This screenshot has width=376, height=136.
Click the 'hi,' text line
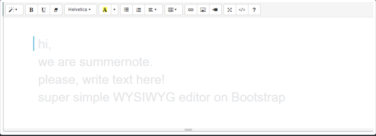click(x=45, y=44)
